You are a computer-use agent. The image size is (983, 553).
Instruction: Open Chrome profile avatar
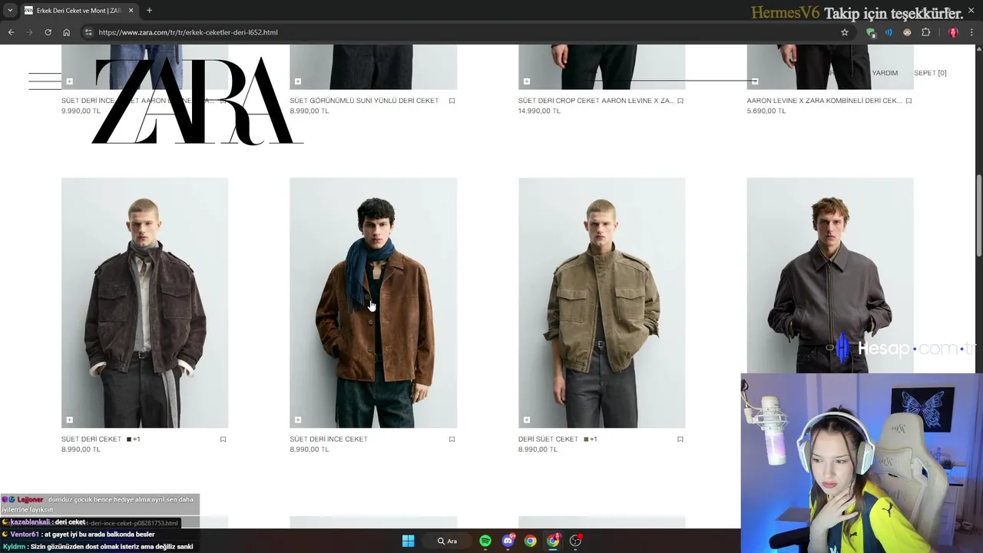coord(953,32)
